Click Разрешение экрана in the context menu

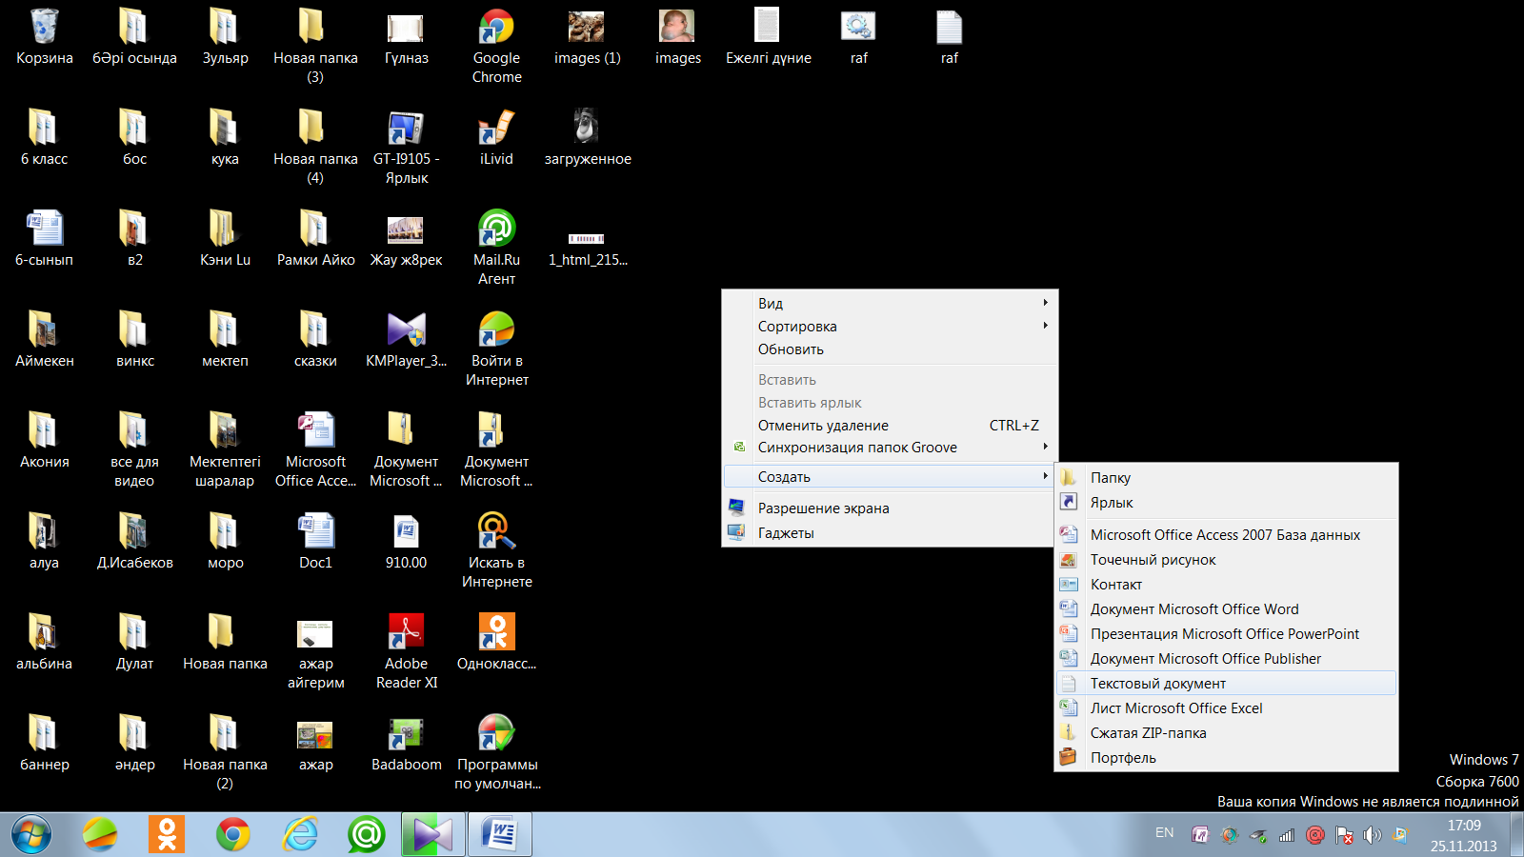(x=823, y=508)
